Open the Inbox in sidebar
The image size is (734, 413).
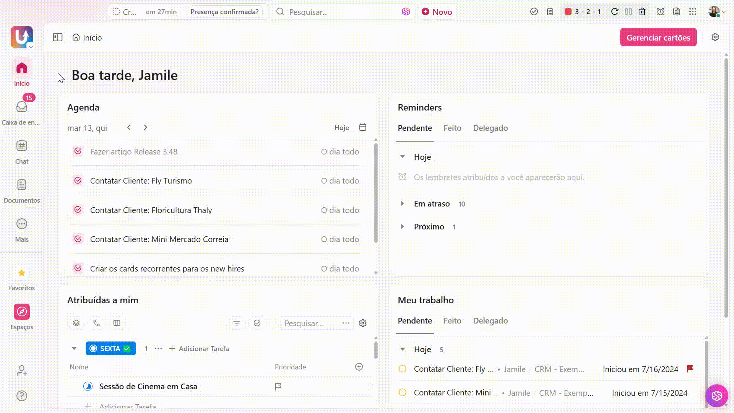click(22, 107)
